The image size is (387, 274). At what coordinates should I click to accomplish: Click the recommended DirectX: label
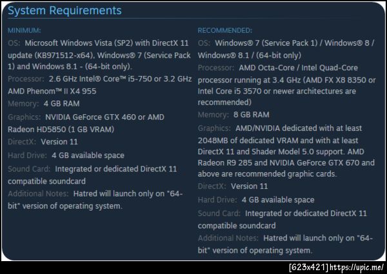pos(212,186)
